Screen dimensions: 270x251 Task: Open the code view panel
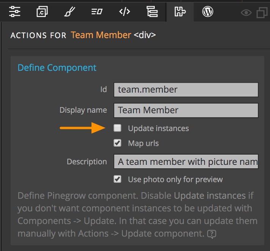pos(124,11)
